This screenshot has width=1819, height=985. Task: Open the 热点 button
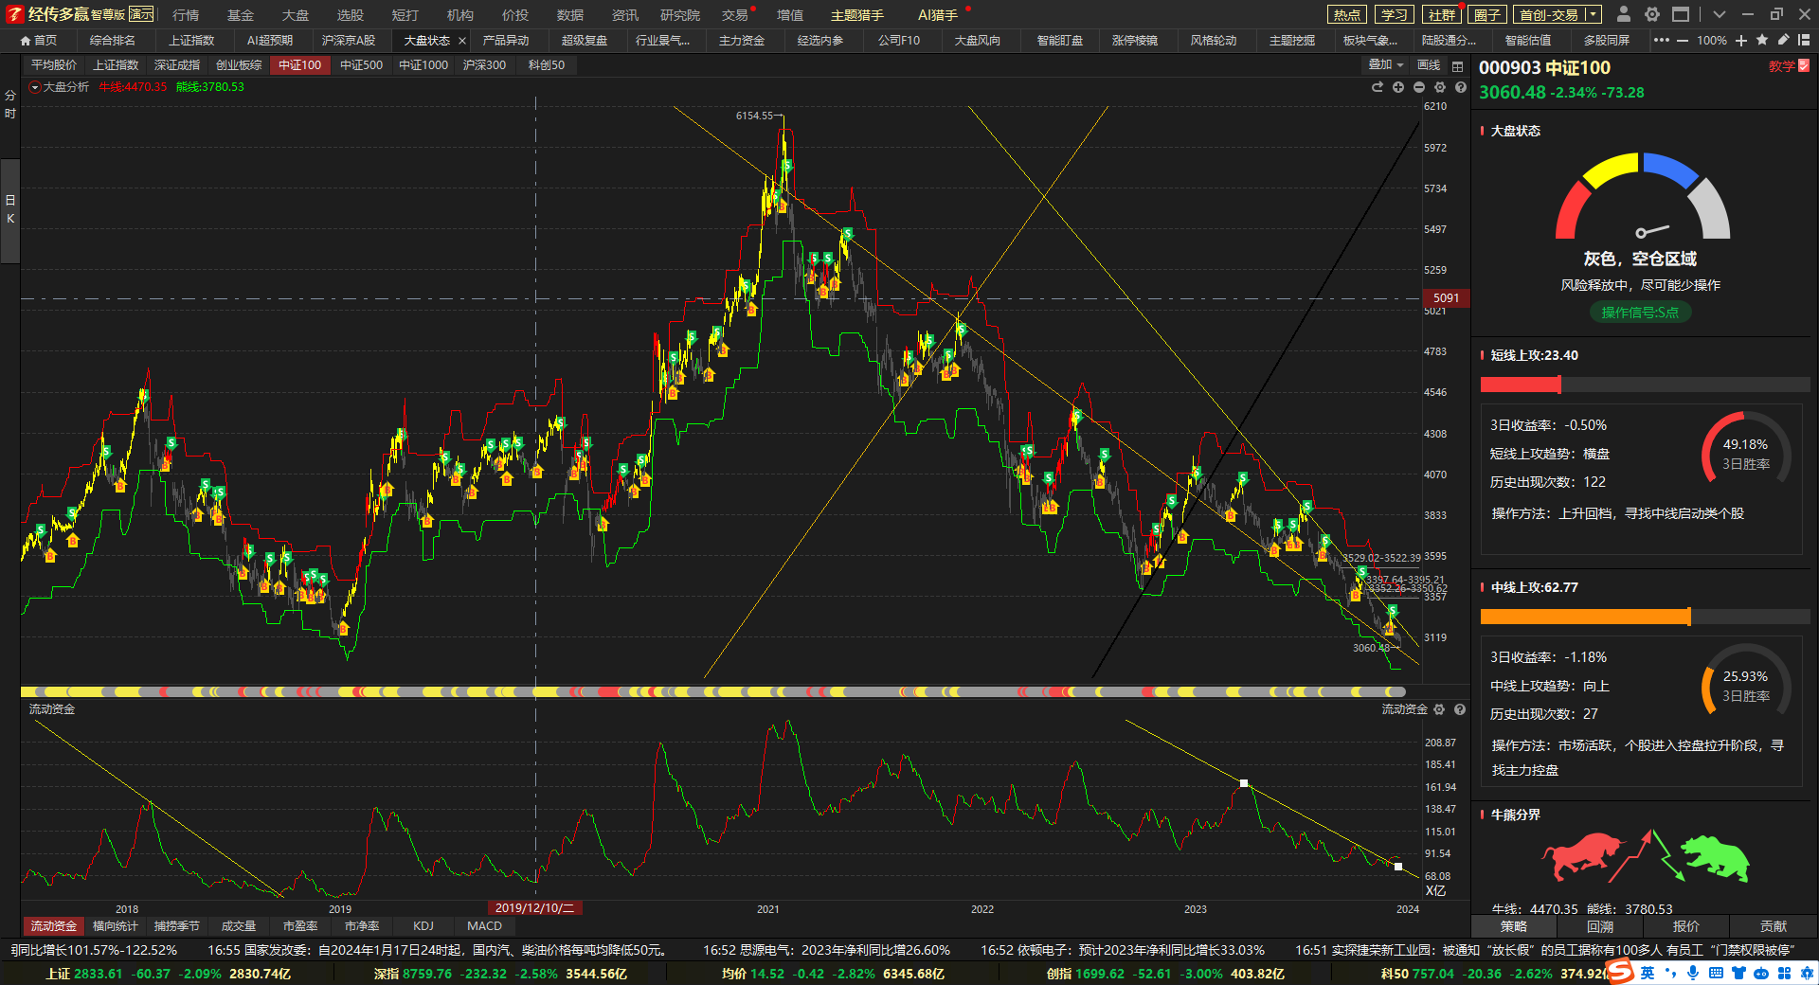pyautogui.click(x=1347, y=14)
